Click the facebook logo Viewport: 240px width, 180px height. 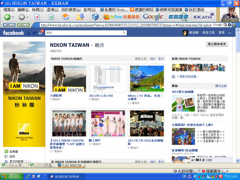click(13, 33)
